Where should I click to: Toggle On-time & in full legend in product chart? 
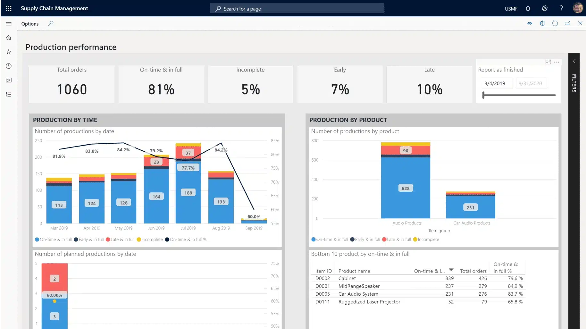click(330, 240)
